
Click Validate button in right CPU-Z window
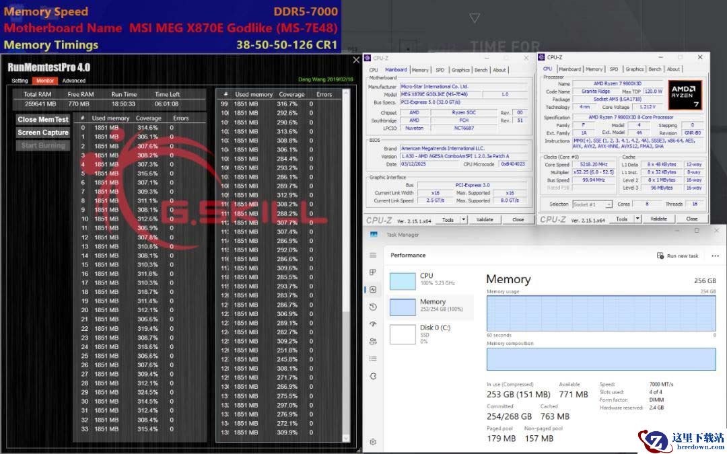658,219
